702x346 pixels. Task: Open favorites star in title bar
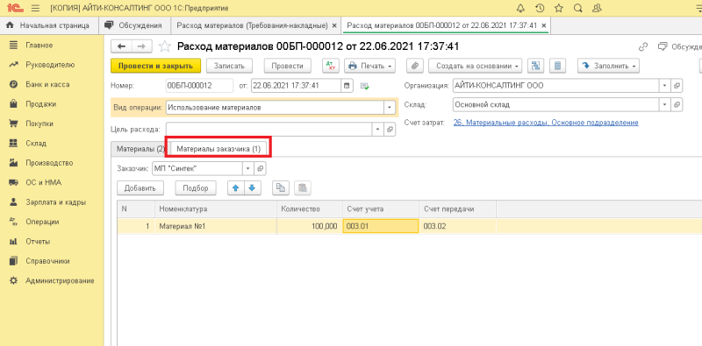coord(559,8)
